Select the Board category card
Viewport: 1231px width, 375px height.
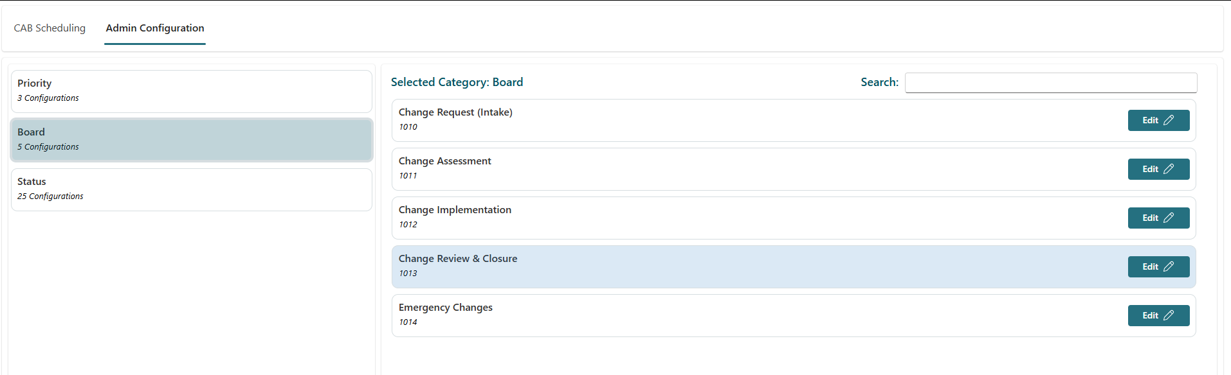pyautogui.click(x=192, y=139)
